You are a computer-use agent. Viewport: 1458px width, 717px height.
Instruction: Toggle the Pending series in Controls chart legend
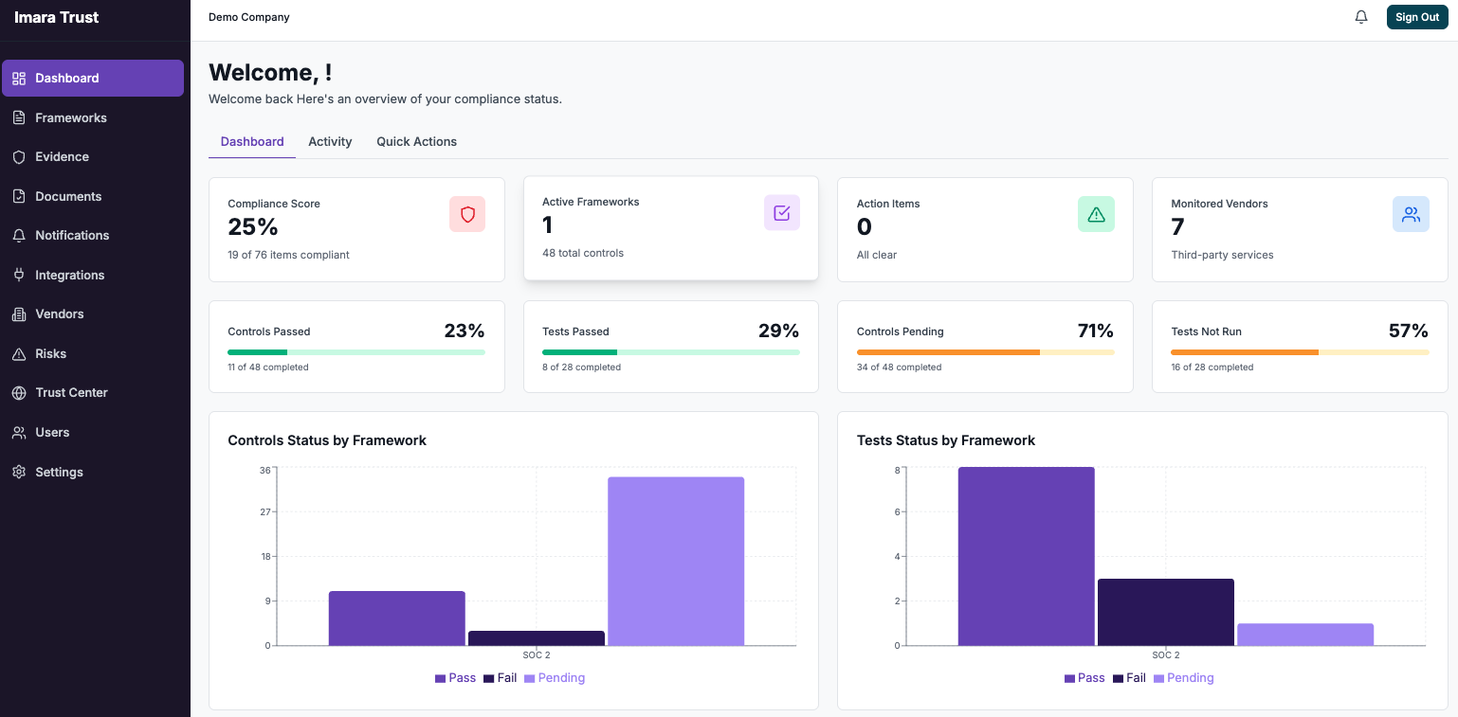pyautogui.click(x=555, y=677)
